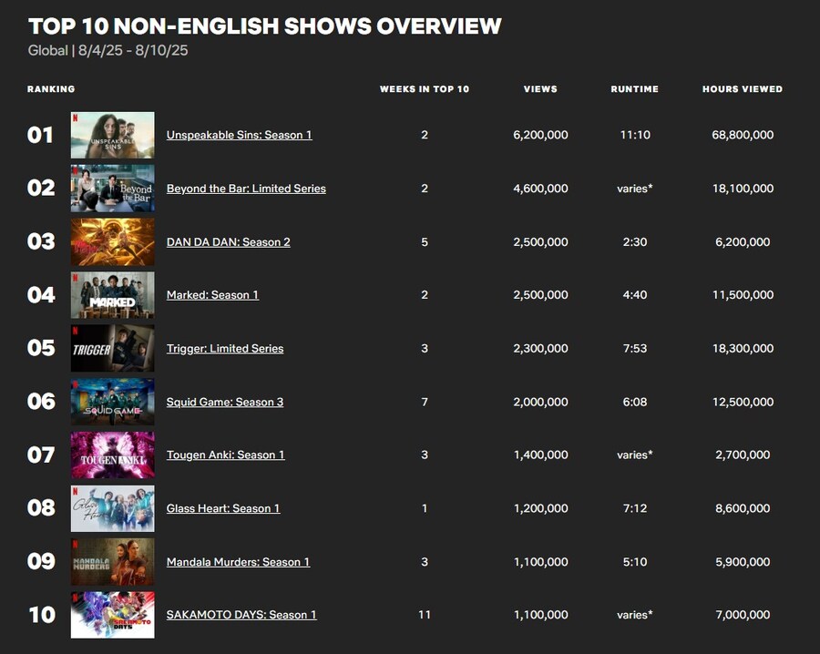The width and height of the screenshot is (820, 654).
Task: Click the Unspeakable Sins poster thumbnail
Action: (x=112, y=135)
